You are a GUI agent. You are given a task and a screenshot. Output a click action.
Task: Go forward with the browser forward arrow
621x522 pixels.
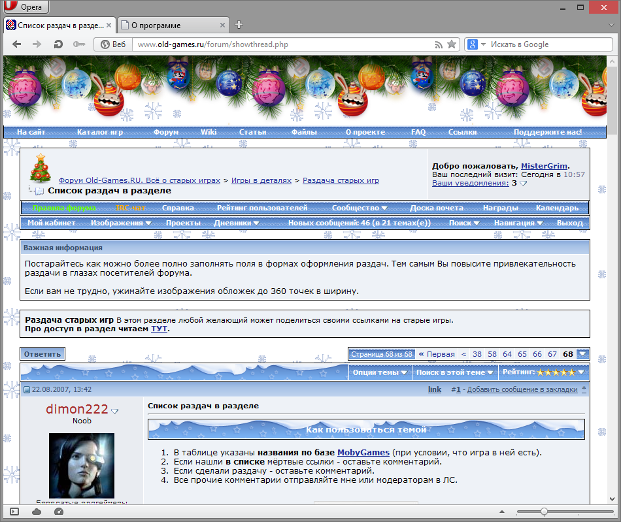[37, 44]
